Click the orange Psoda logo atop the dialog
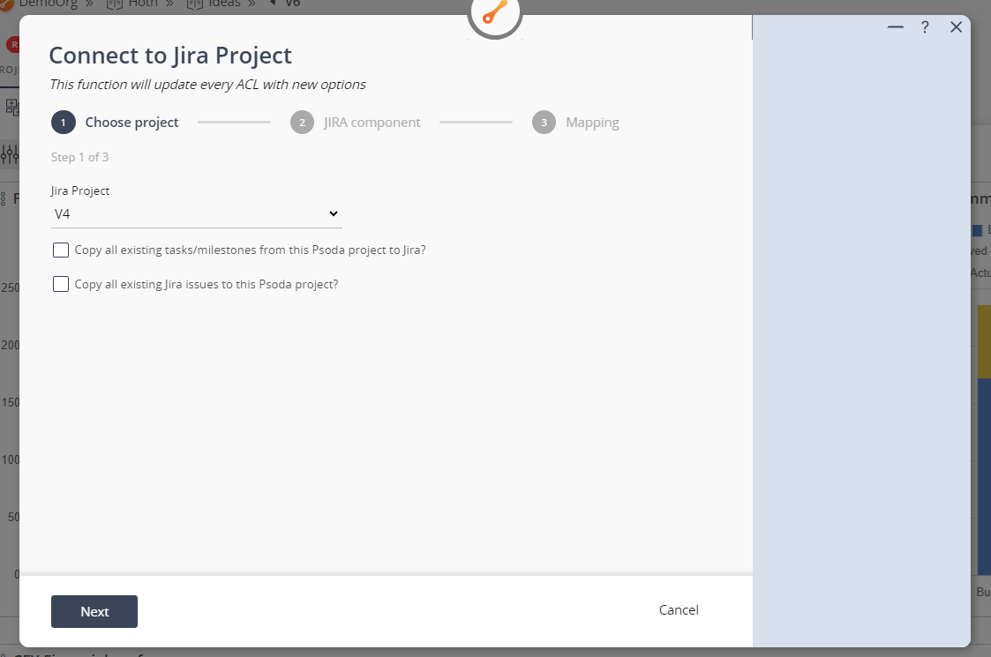Viewport: 991px width, 657px height. click(495, 14)
